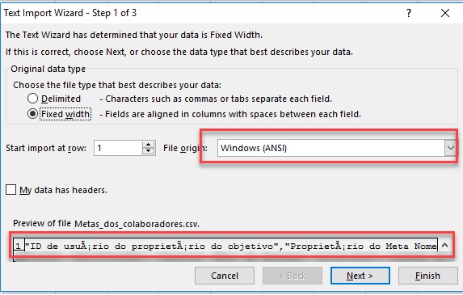
Task: Click the Finish button
Action: coord(428,276)
